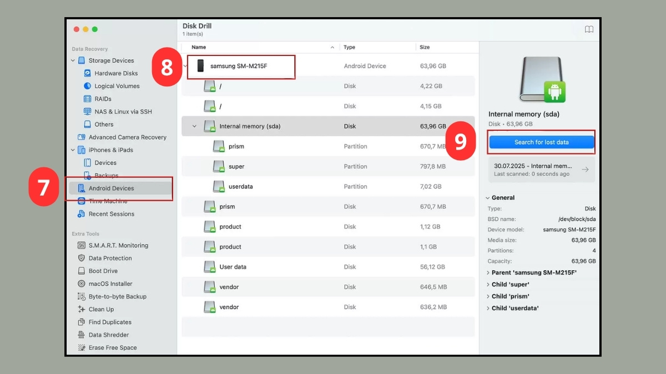
Task: Select the Others sidebar icon
Action: click(x=87, y=124)
